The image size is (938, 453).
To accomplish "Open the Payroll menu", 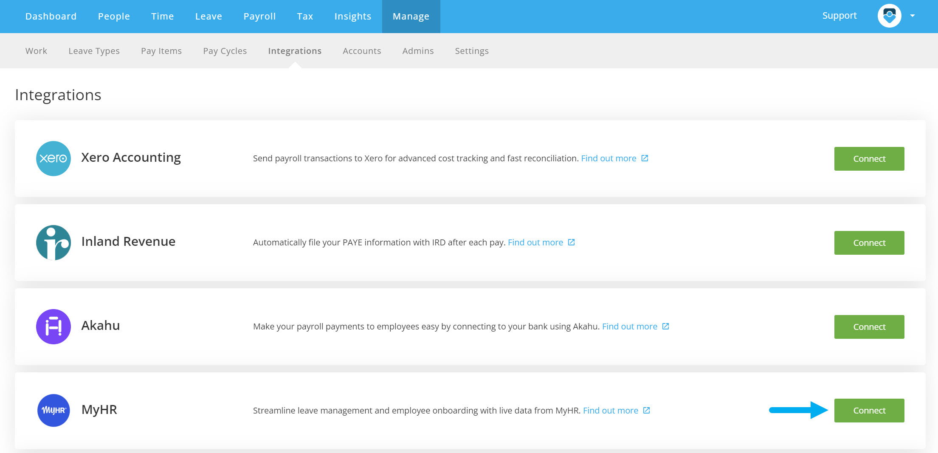I will (x=259, y=16).
